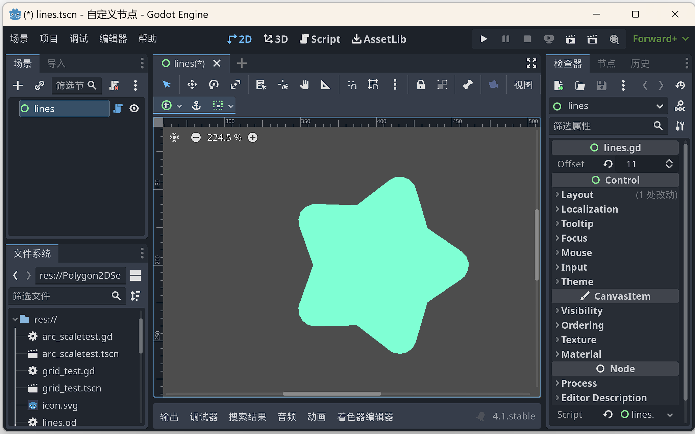The height and width of the screenshot is (434, 695).
Task: Expand the Visibility properties section
Action: pos(582,310)
